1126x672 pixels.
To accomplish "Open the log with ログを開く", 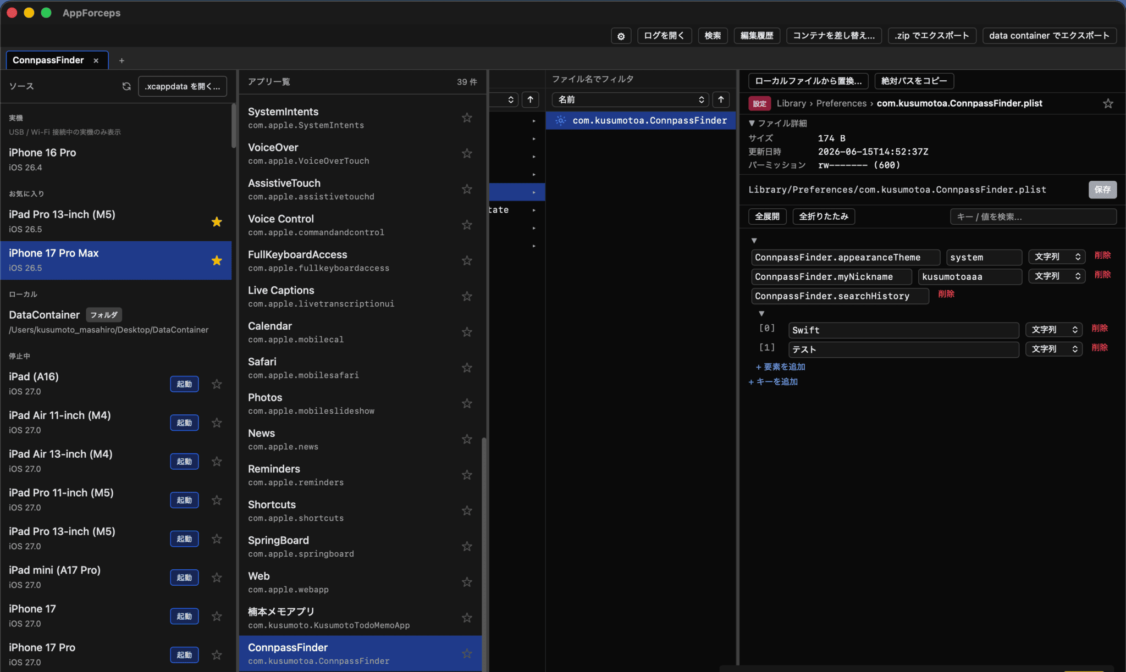I will (664, 36).
